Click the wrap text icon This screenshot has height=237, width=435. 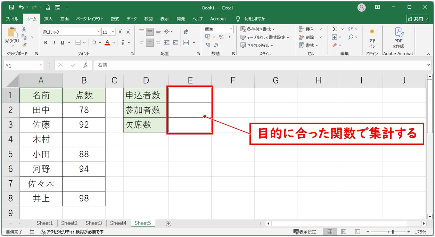[186, 31]
